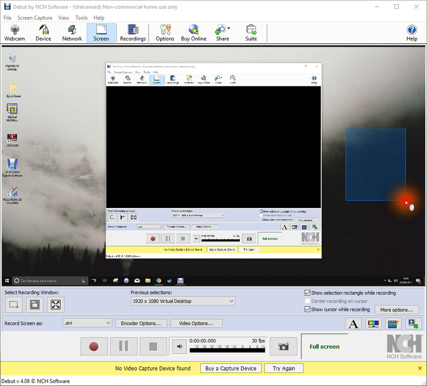Start recording with the red Record button
Screen dimensions: 427x386
(x=94, y=346)
